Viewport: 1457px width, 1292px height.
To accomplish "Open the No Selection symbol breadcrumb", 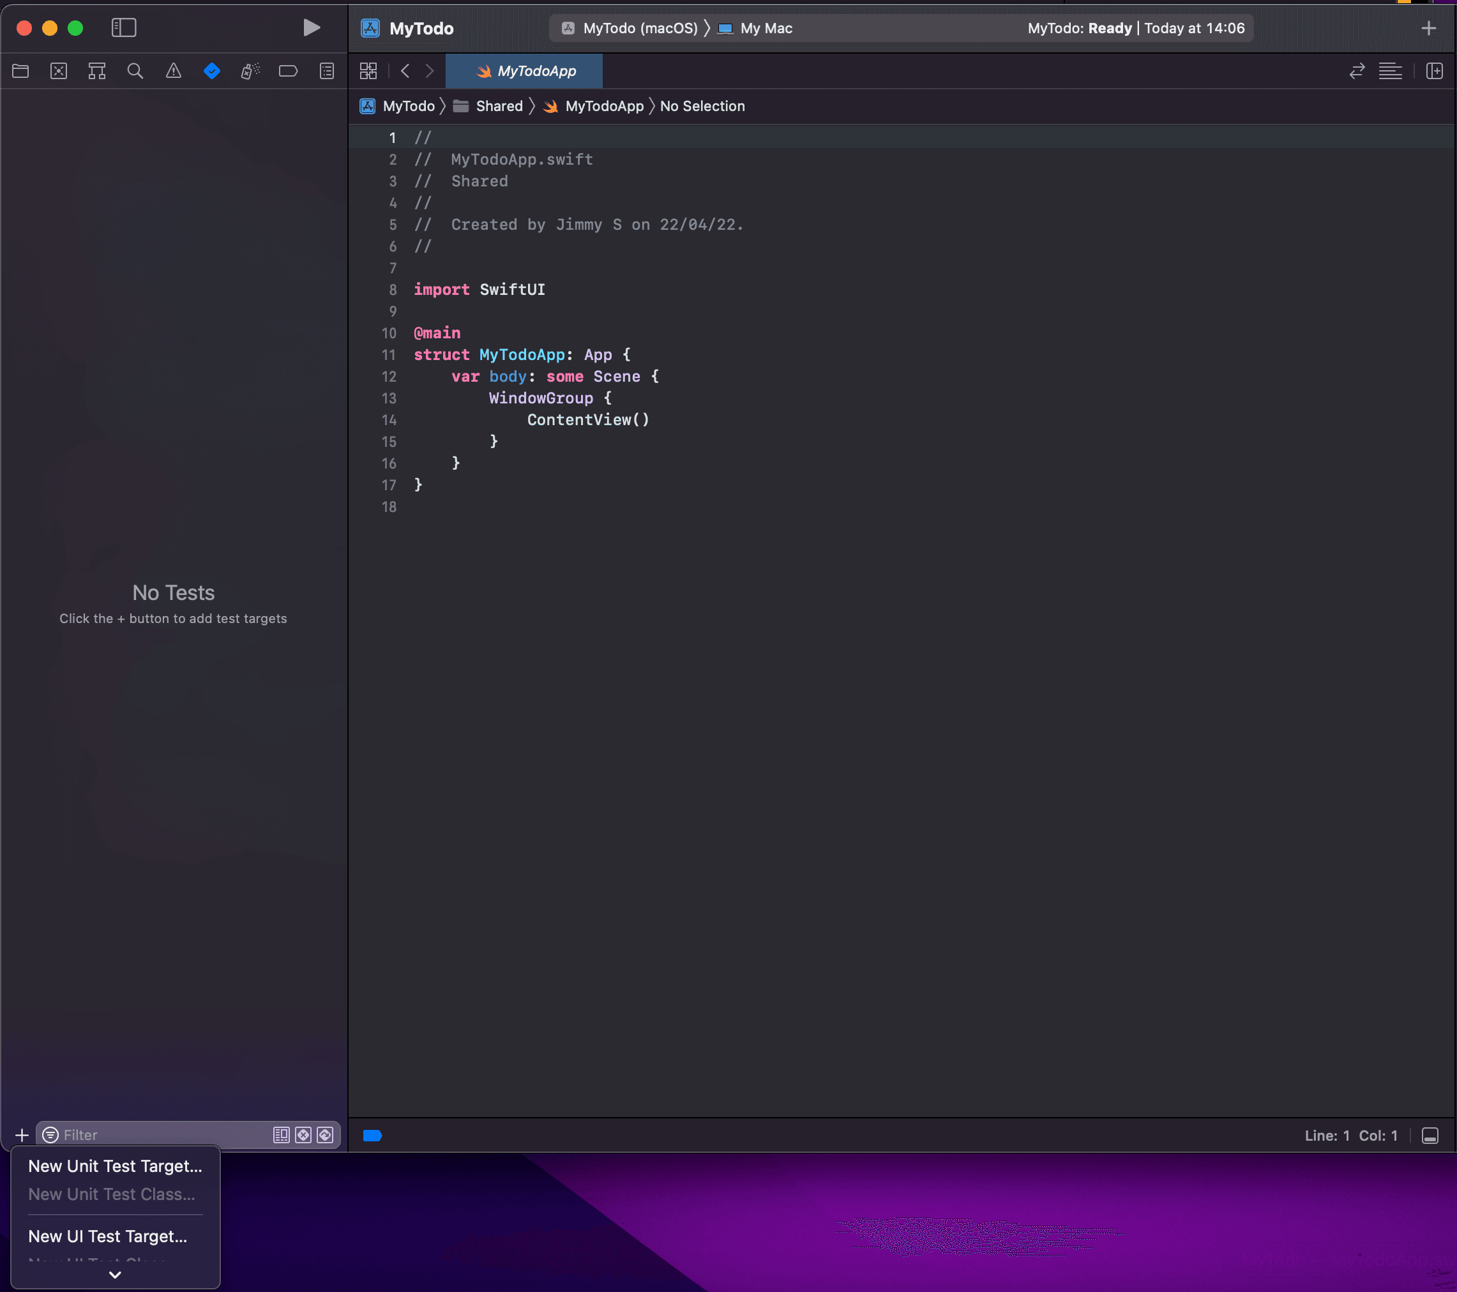I will pyautogui.click(x=702, y=106).
